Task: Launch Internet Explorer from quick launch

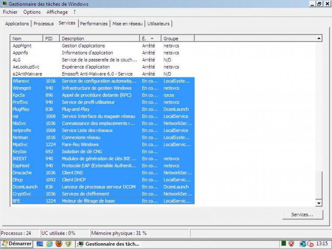Action: 50,244
